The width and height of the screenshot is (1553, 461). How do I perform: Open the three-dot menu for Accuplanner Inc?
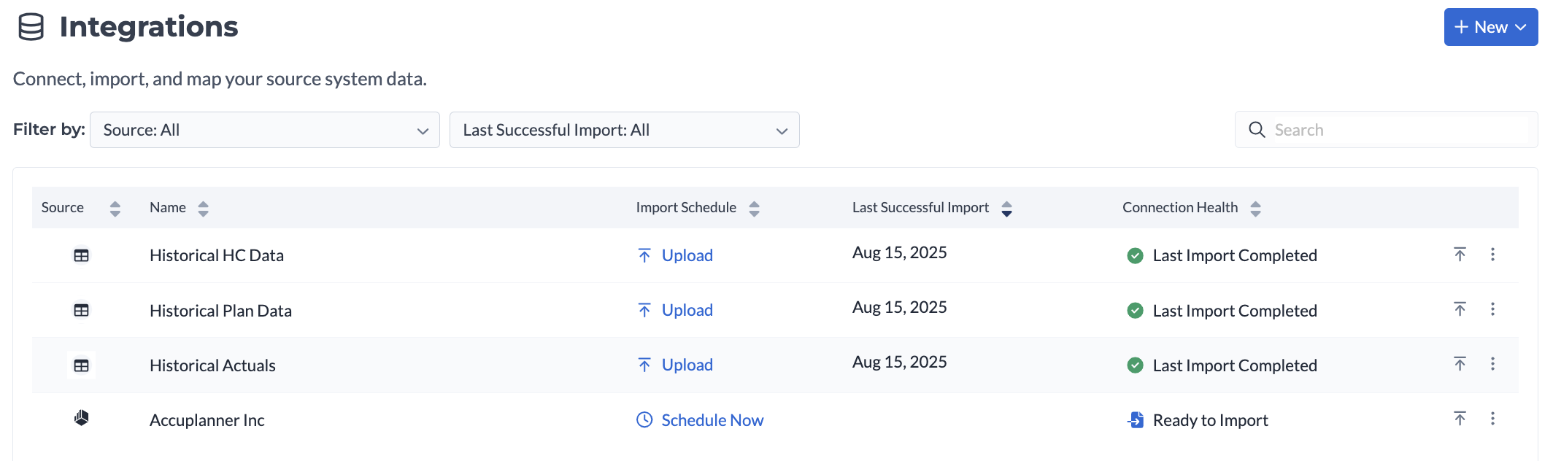1492,419
